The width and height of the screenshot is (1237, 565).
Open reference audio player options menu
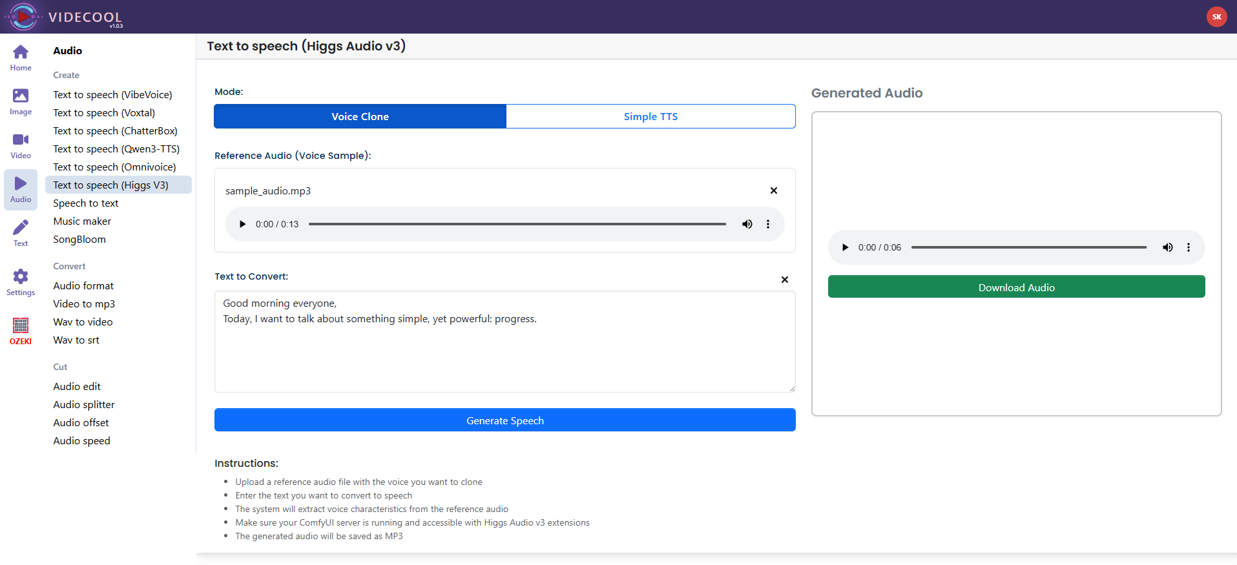768,224
